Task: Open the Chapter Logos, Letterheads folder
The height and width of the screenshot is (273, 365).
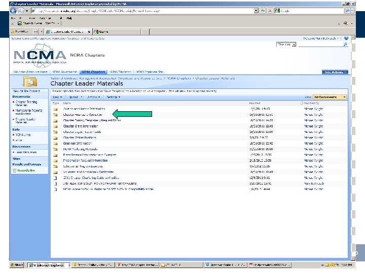Action: [82, 132]
